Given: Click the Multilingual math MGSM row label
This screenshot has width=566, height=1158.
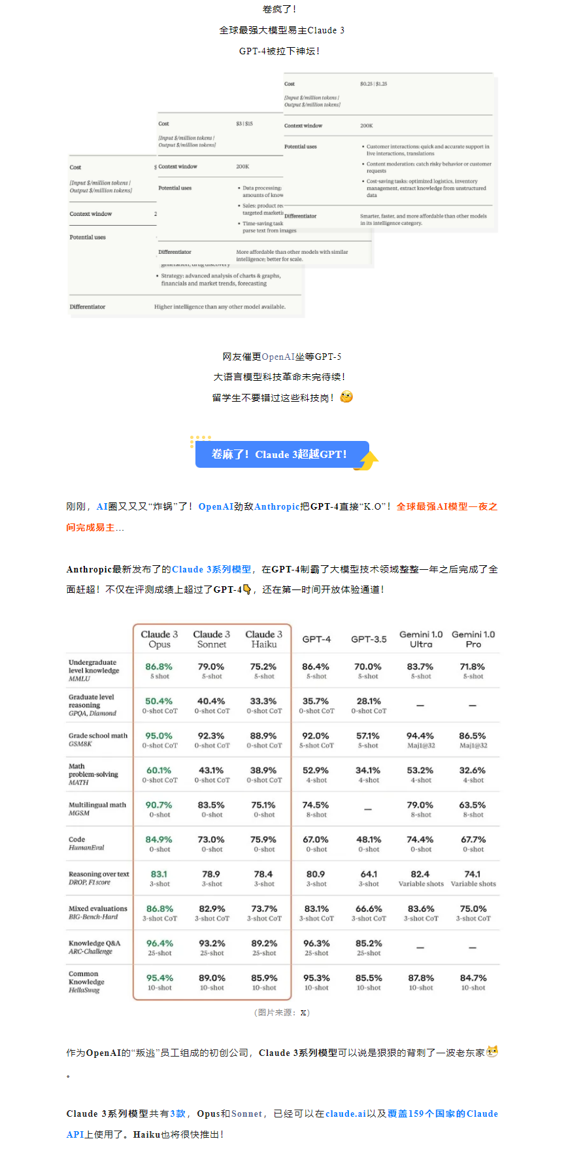Looking at the screenshot, I should click(97, 809).
